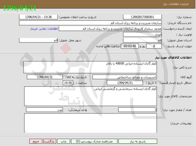The height and width of the screenshot is (146, 196).
Task: Click the ساعت field showing 14:00
Action: pos(68,83)
